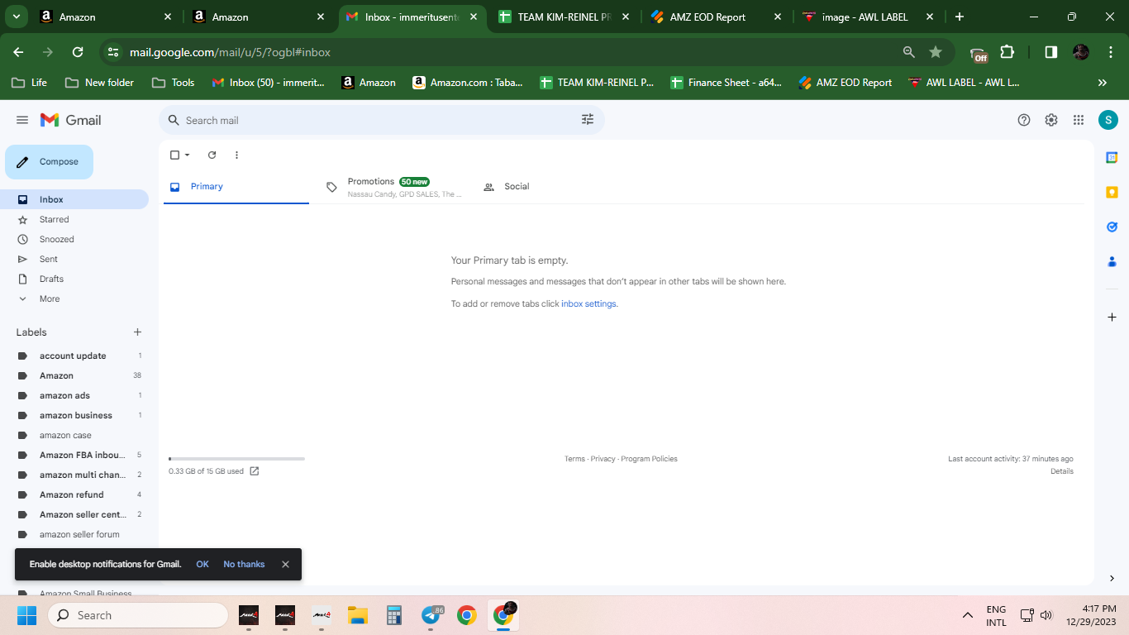The image size is (1129, 635).
Task: Open Chrome side panel icon
Action: (x=1050, y=52)
